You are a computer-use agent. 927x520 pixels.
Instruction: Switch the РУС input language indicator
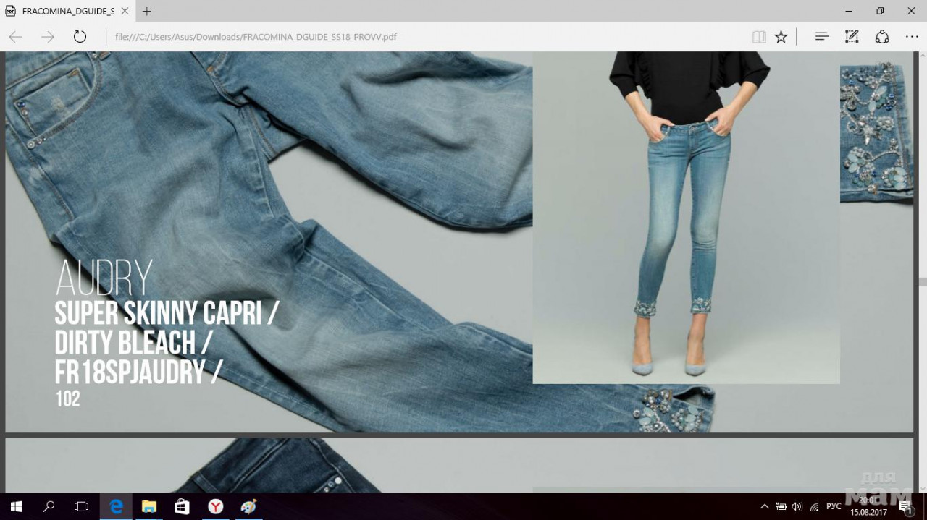[x=834, y=506]
